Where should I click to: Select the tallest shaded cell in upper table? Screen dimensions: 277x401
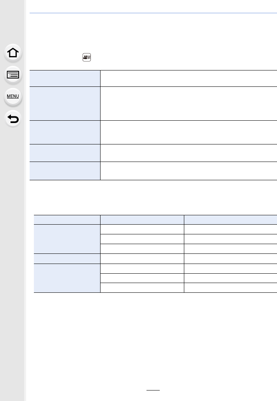coord(65,104)
